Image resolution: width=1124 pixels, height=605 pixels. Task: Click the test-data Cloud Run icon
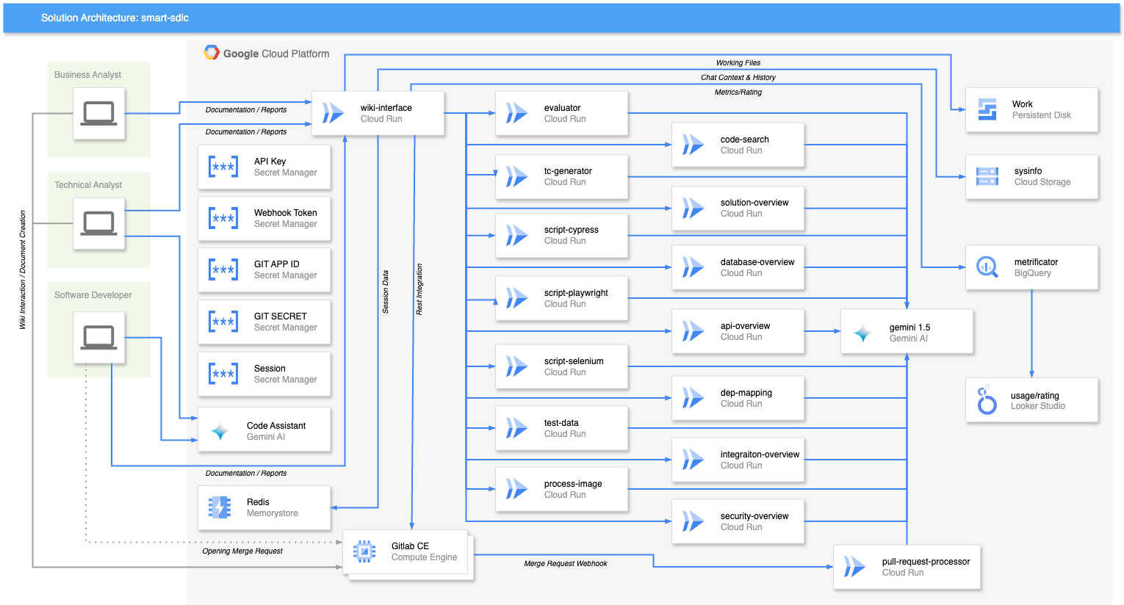(x=517, y=428)
